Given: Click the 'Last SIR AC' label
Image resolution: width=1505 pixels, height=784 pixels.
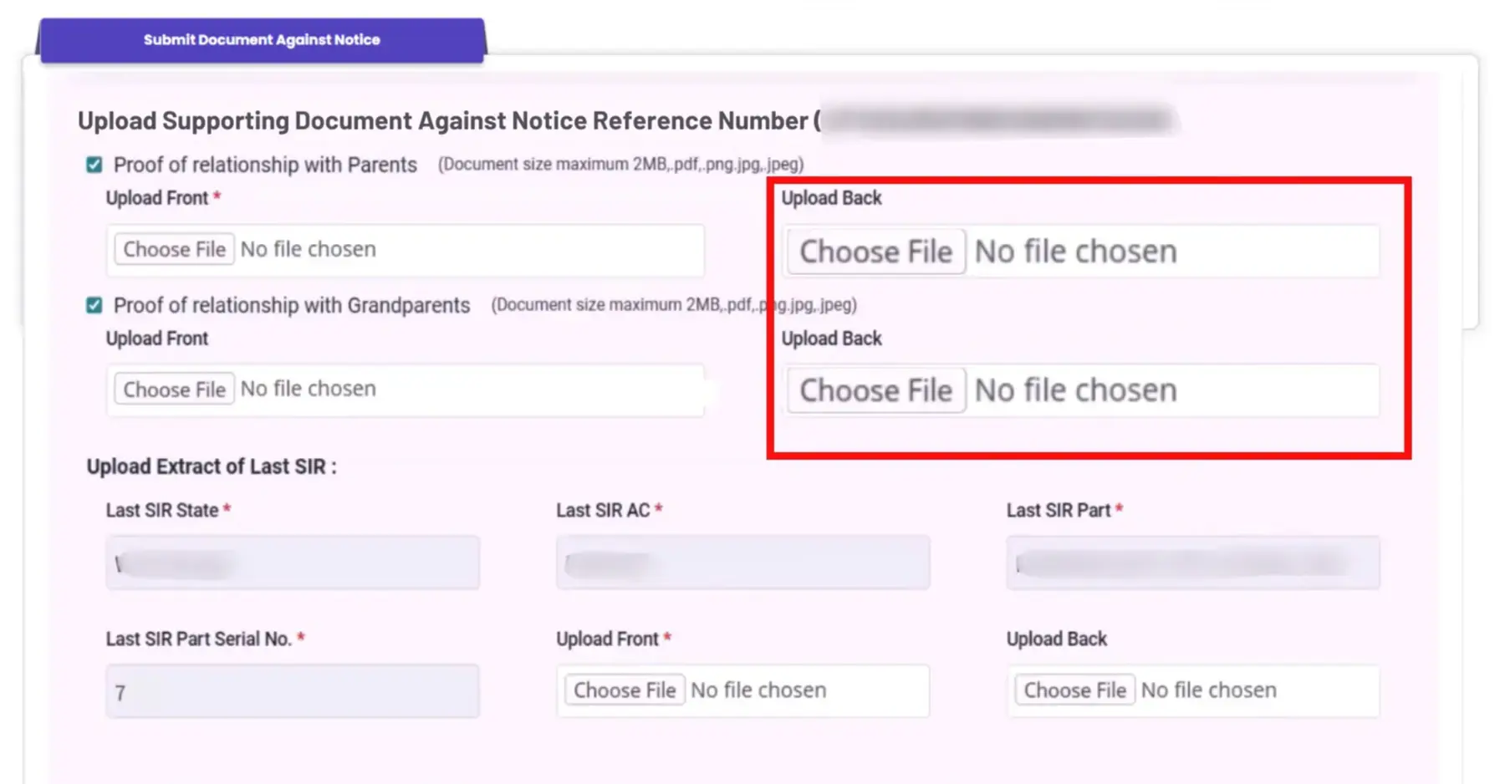Looking at the screenshot, I should click(603, 511).
